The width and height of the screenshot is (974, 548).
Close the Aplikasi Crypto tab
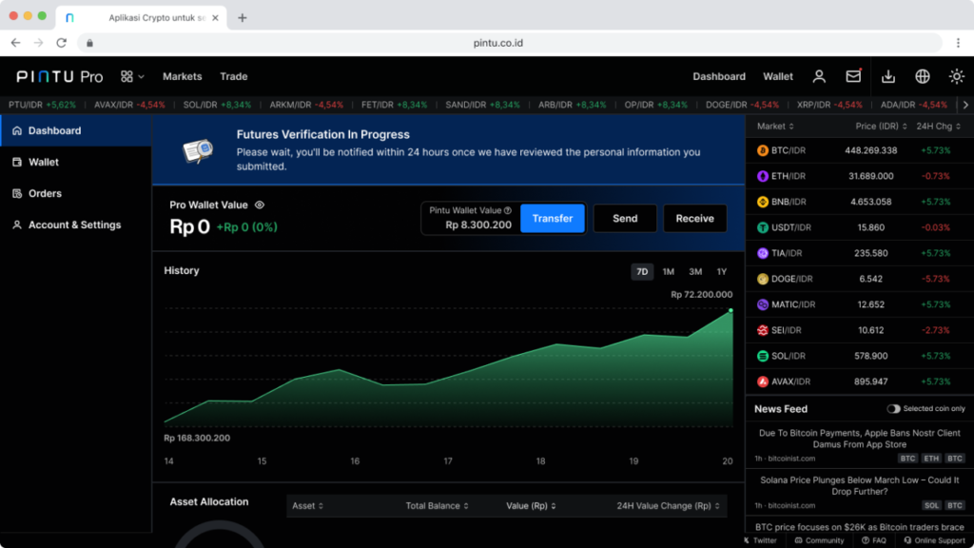[x=215, y=18]
